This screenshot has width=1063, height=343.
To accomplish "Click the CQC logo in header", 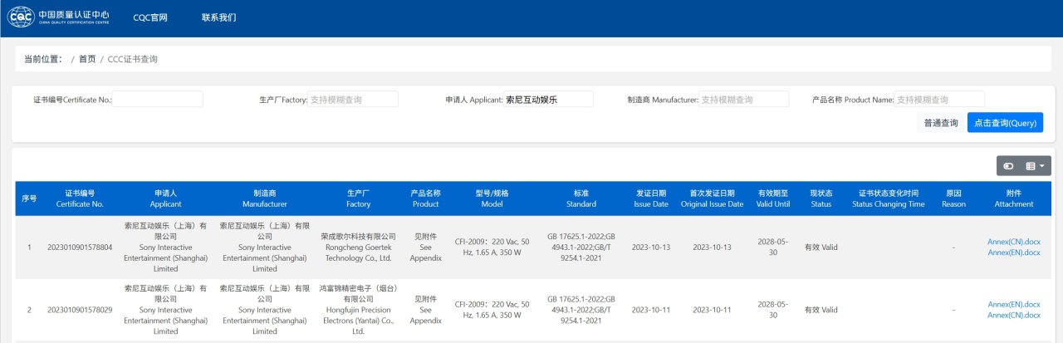I will 58,17.
